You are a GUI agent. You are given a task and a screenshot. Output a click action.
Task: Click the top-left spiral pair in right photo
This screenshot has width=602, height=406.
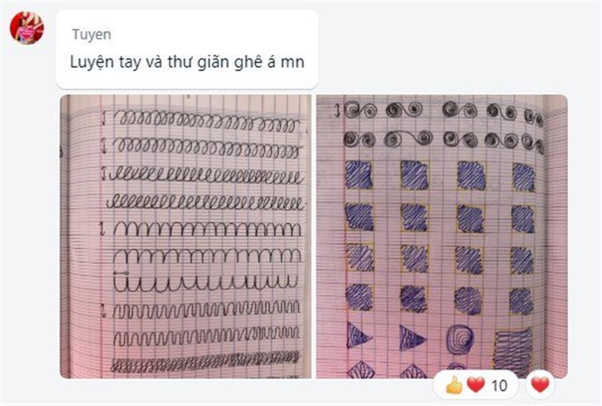pyautogui.click(x=360, y=110)
